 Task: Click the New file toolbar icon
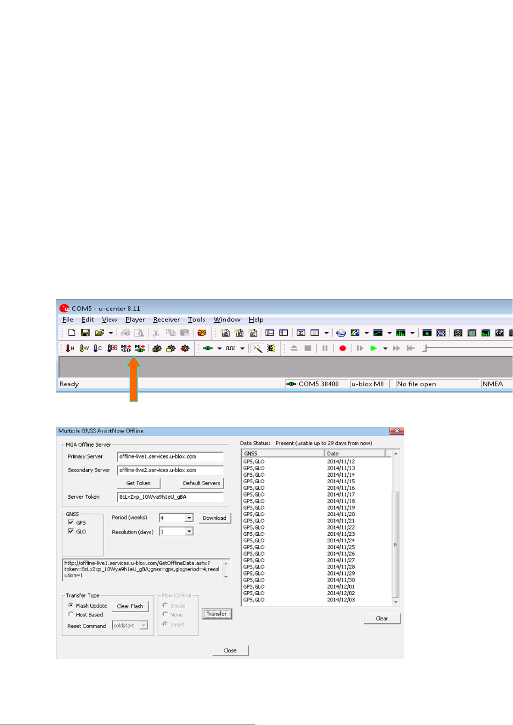coord(72,333)
